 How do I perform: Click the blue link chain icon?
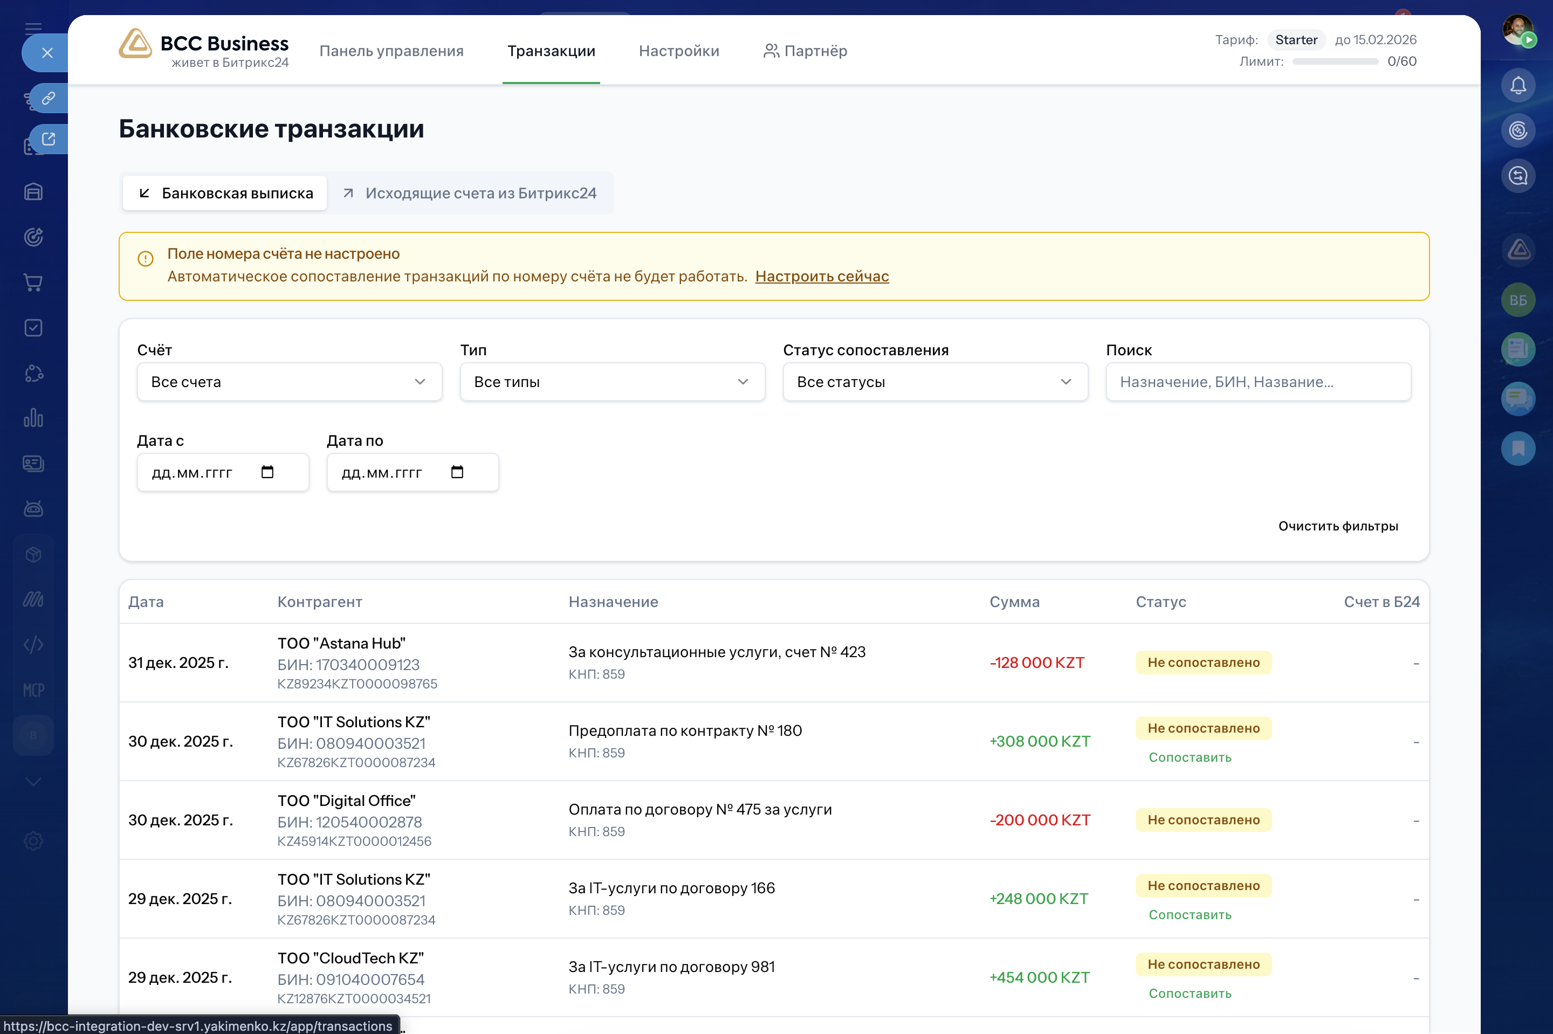point(48,98)
